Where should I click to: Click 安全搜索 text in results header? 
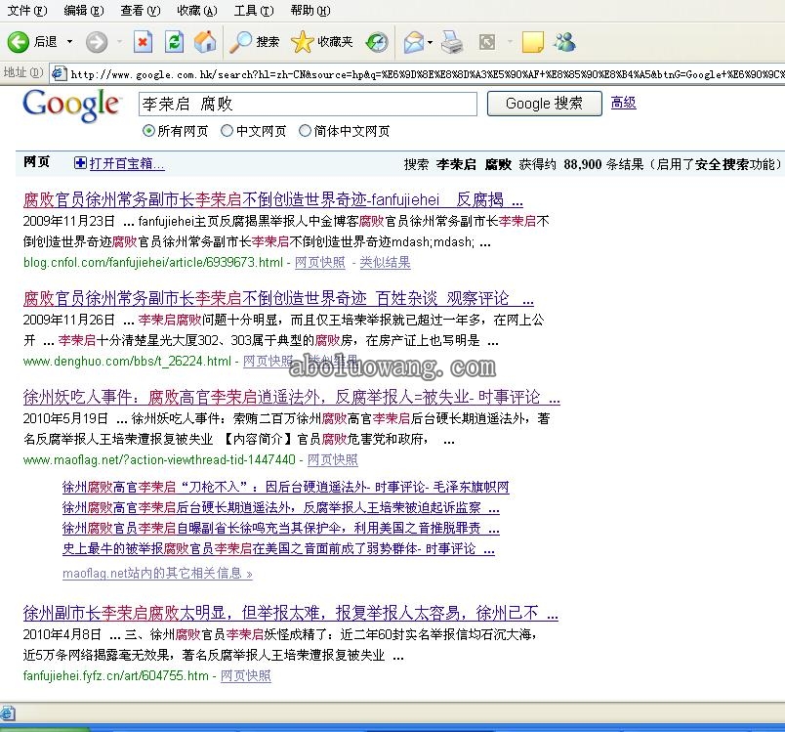(722, 164)
